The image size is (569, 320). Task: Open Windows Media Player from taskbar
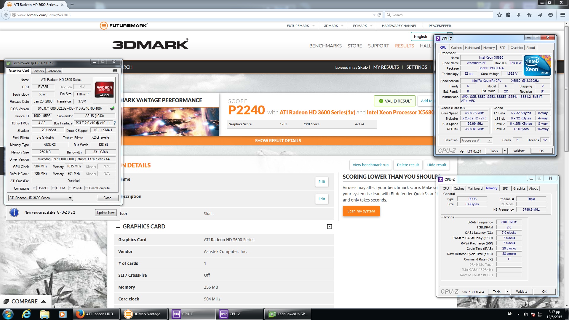[63, 314]
